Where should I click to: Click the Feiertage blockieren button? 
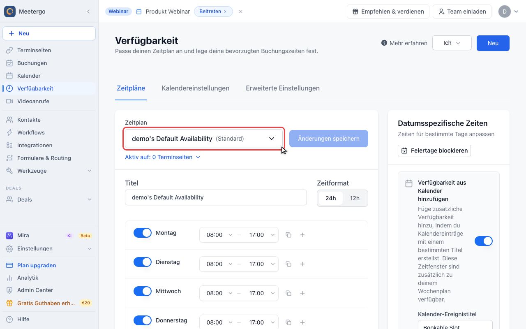(434, 151)
